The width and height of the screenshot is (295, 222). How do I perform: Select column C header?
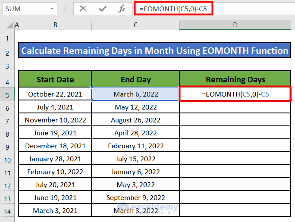click(x=135, y=25)
